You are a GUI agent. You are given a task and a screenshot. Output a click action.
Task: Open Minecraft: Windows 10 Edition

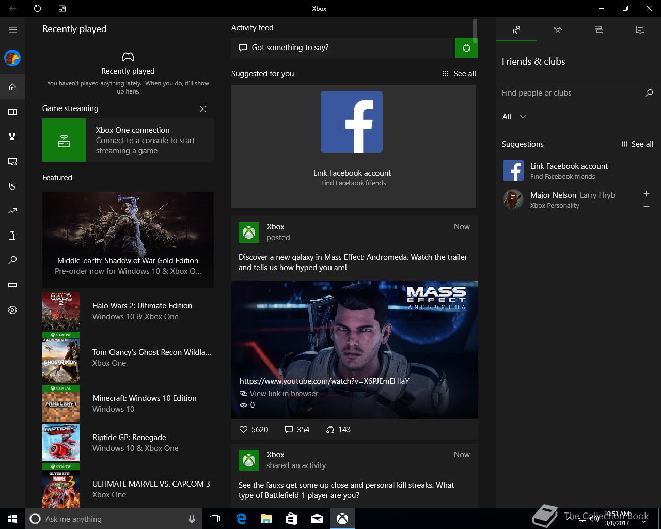(x=128, y=403)
